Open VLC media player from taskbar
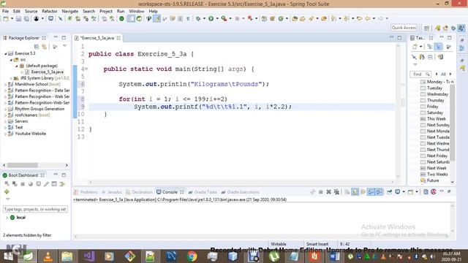 click(48, 256)
